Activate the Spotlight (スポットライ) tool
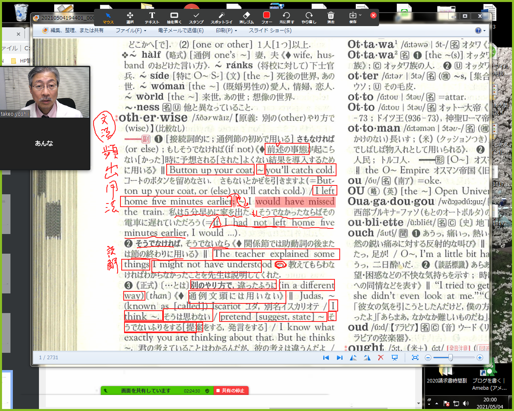Image resolution: width=514 pixels, height=411 pixels. [222, 17]
